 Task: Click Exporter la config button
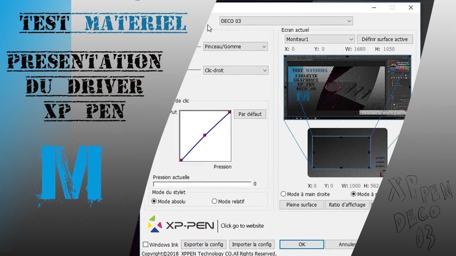point(204,244)
